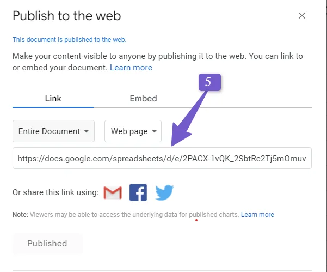Close the Publish to the web dialog
This screenshot has height=272, width=327.
tap(302, 16)
